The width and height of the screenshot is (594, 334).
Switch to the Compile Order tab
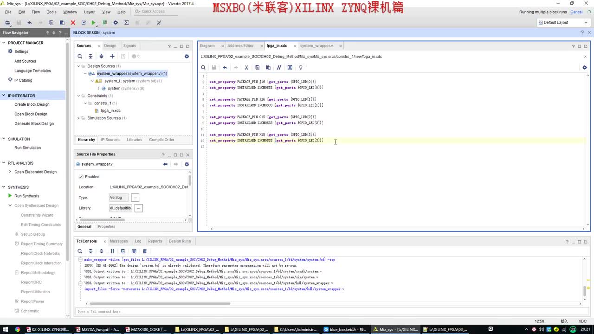pyautogui.click(x=161, y=140)
